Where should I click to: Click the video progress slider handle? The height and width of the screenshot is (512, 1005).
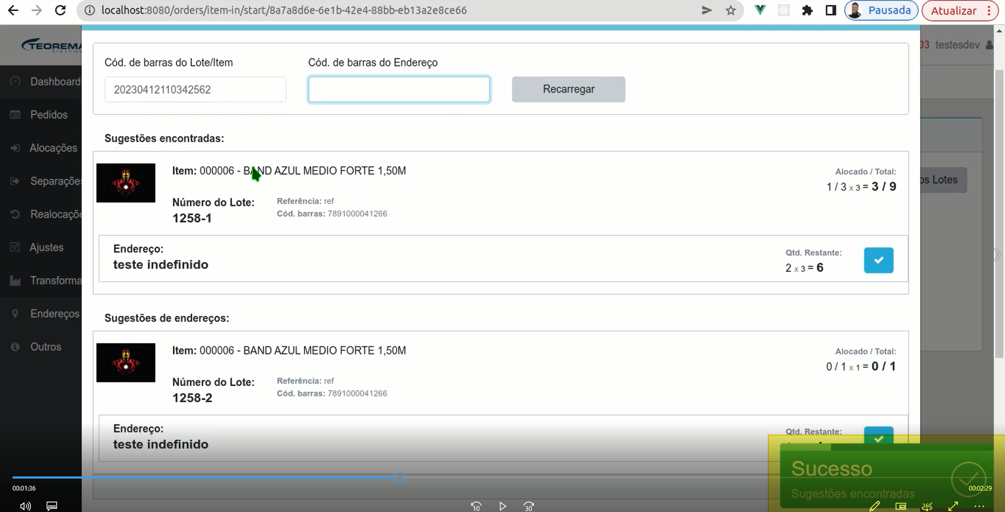click(400, 477)
